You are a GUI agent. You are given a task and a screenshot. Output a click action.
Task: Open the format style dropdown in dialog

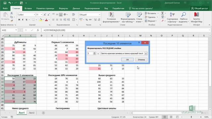click(146, 54)
